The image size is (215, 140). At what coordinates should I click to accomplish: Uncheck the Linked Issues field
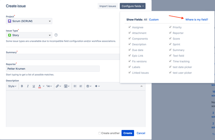click(129, 73)
